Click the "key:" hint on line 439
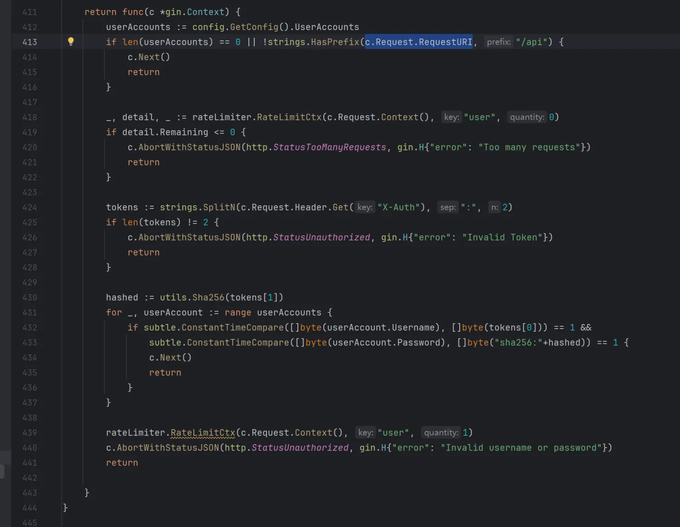680x527 pixels. pyautogui.click(x=365, y=433)
